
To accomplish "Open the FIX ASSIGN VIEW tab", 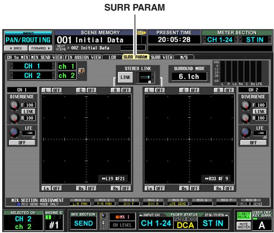I will click(x=83, y=57).
